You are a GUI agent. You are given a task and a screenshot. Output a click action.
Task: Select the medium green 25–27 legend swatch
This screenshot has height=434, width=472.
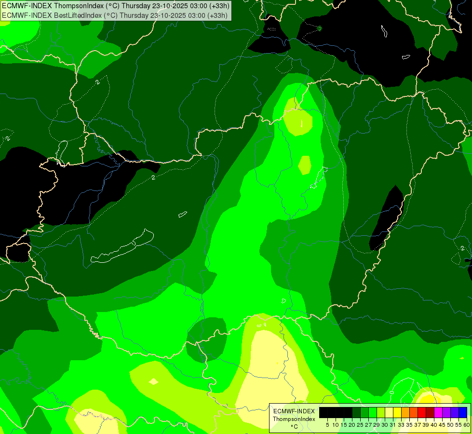coord(364,412)
